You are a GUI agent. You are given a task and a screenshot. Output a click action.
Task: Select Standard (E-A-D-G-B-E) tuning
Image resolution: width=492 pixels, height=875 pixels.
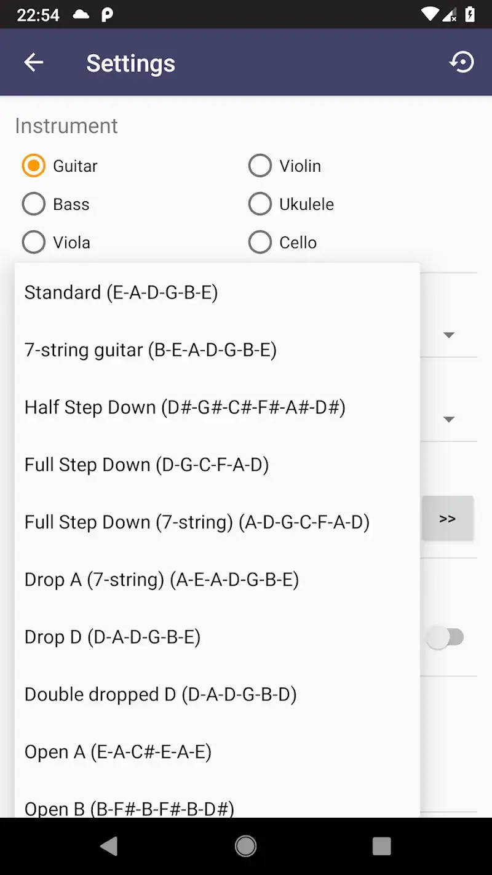(x=121, y=292)
